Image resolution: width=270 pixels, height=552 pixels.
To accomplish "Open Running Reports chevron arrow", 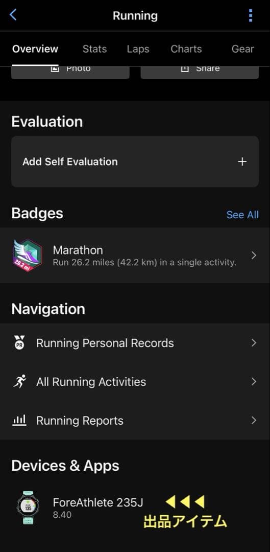I will pos(254,420).
